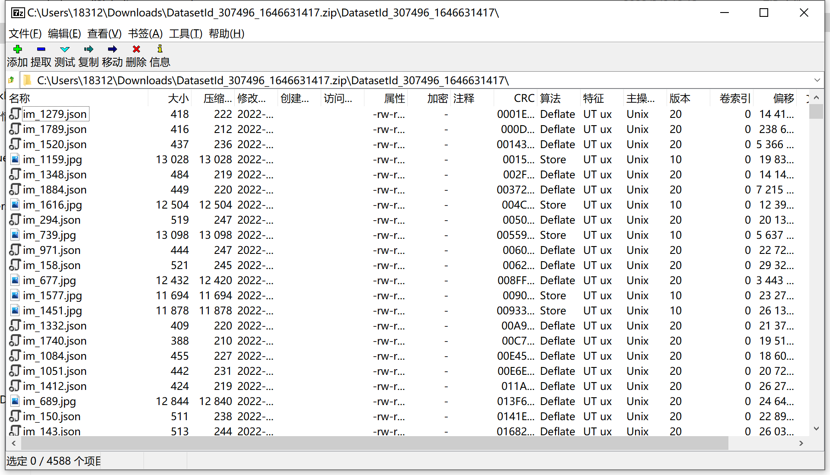Select file im_971.json

point(51,250)
